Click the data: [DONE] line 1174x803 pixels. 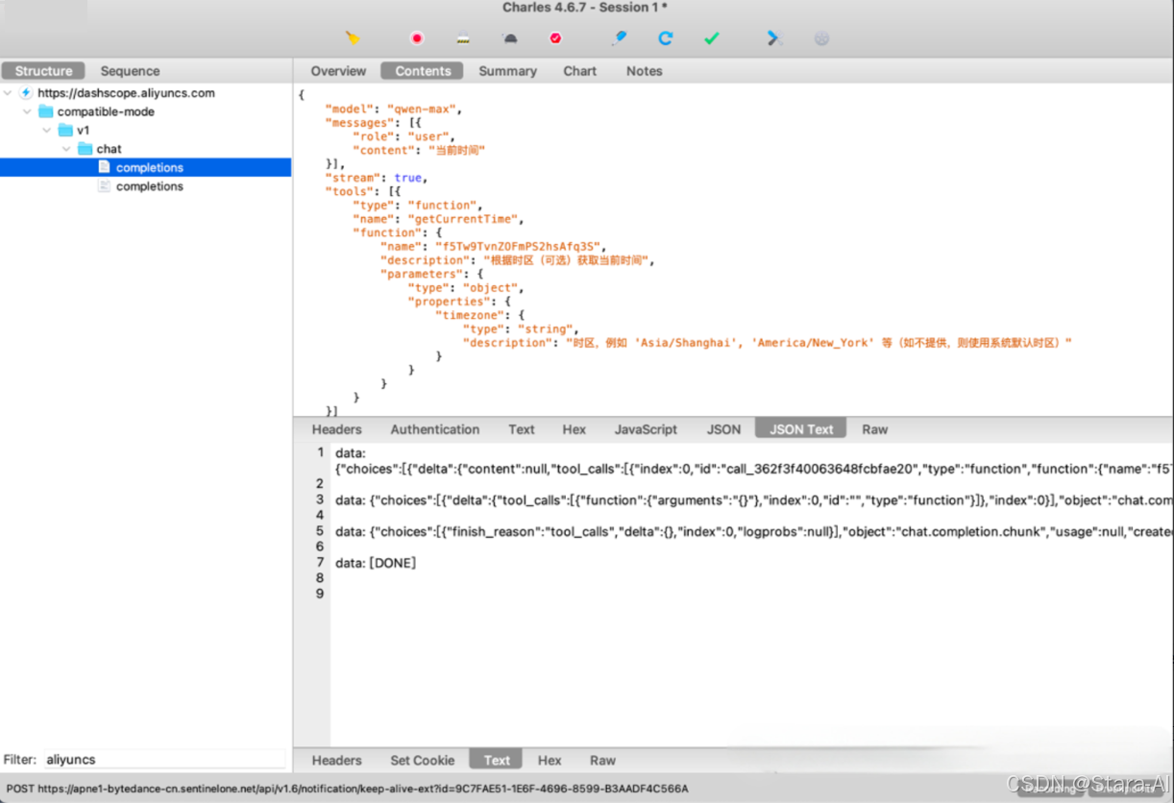[x=376, y=563]
